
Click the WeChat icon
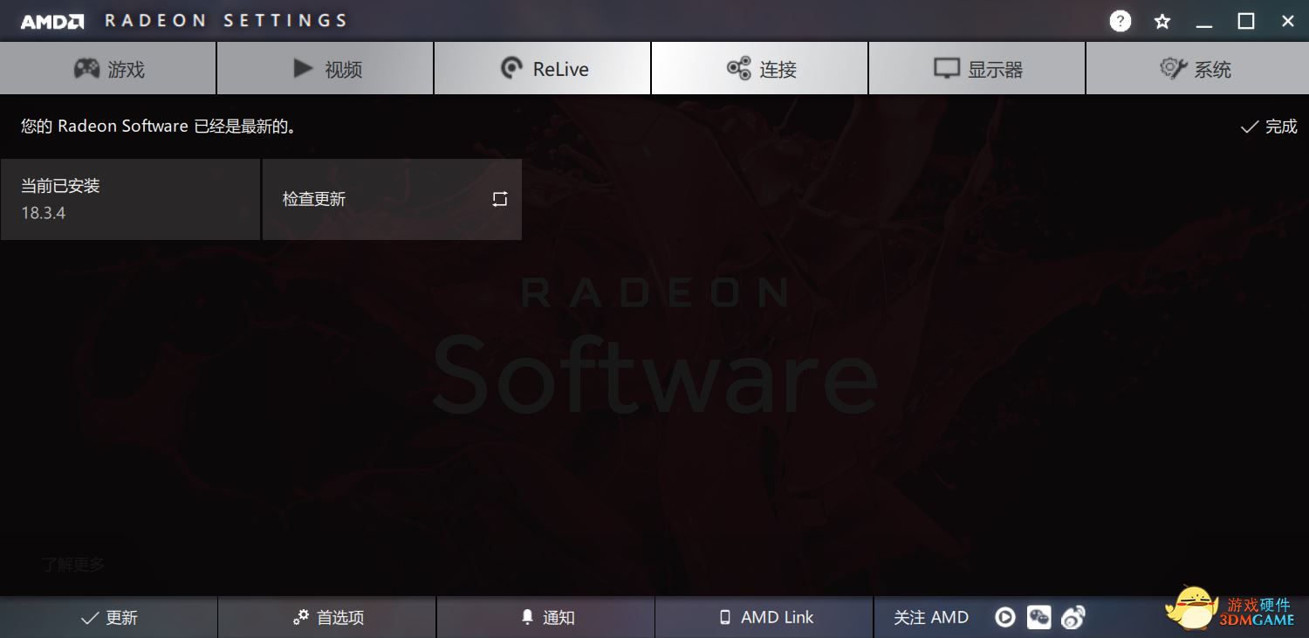1038,617
